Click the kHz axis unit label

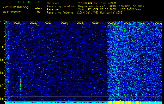(2, 21)
